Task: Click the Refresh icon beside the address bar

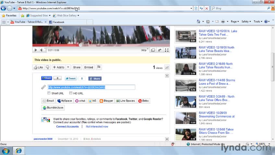Action: (201, 8)
